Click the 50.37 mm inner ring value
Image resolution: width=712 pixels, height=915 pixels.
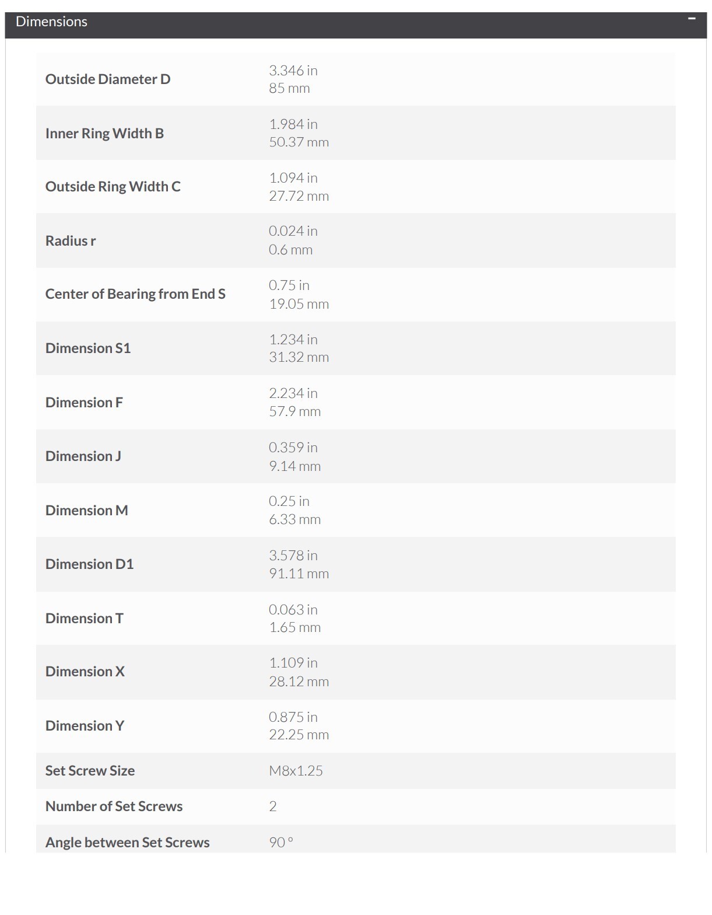pos(299,142)
